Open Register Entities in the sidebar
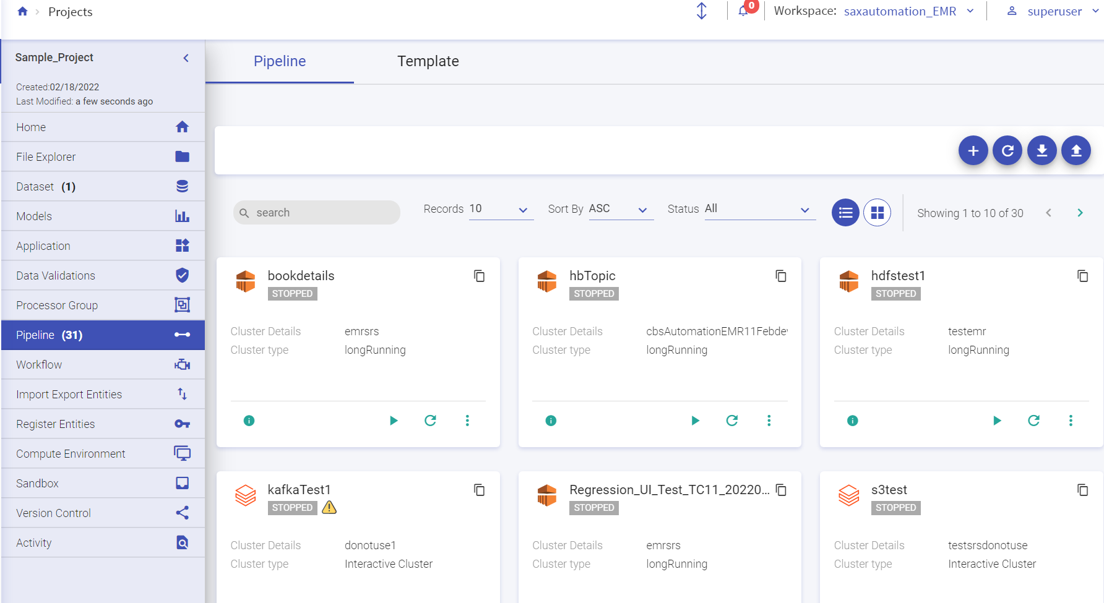1104x603 pixels. [x=103, y=424]
